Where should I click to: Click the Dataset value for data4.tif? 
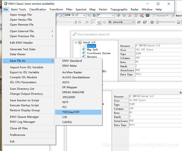142,96
